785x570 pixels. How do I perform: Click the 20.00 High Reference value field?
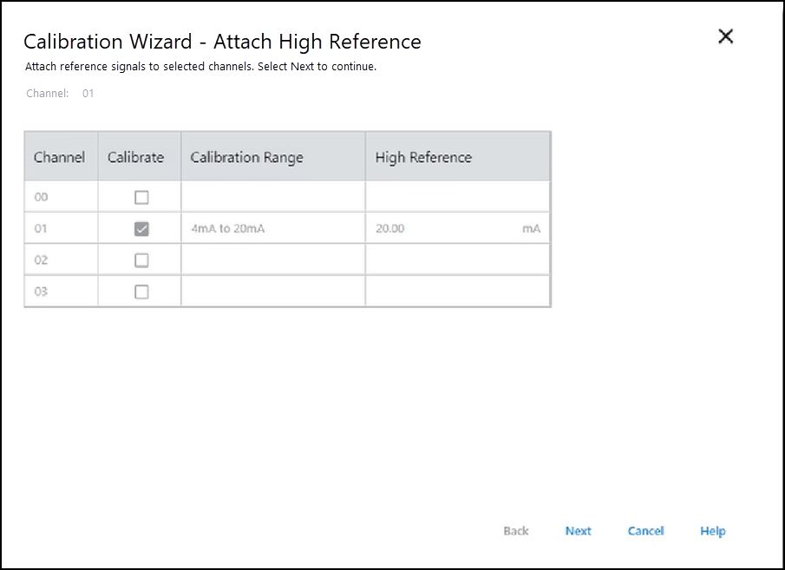[390, 229]
